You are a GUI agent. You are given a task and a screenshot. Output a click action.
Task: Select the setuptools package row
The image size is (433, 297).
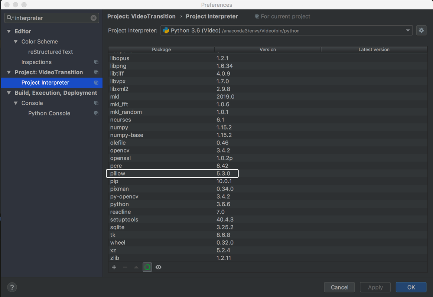click(268, 219)
